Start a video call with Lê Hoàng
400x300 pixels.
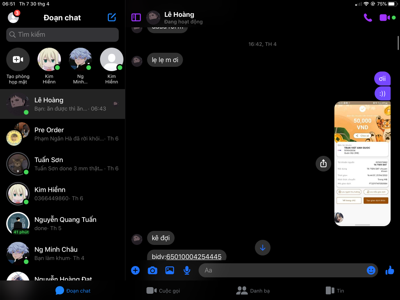tap(384, 18)
